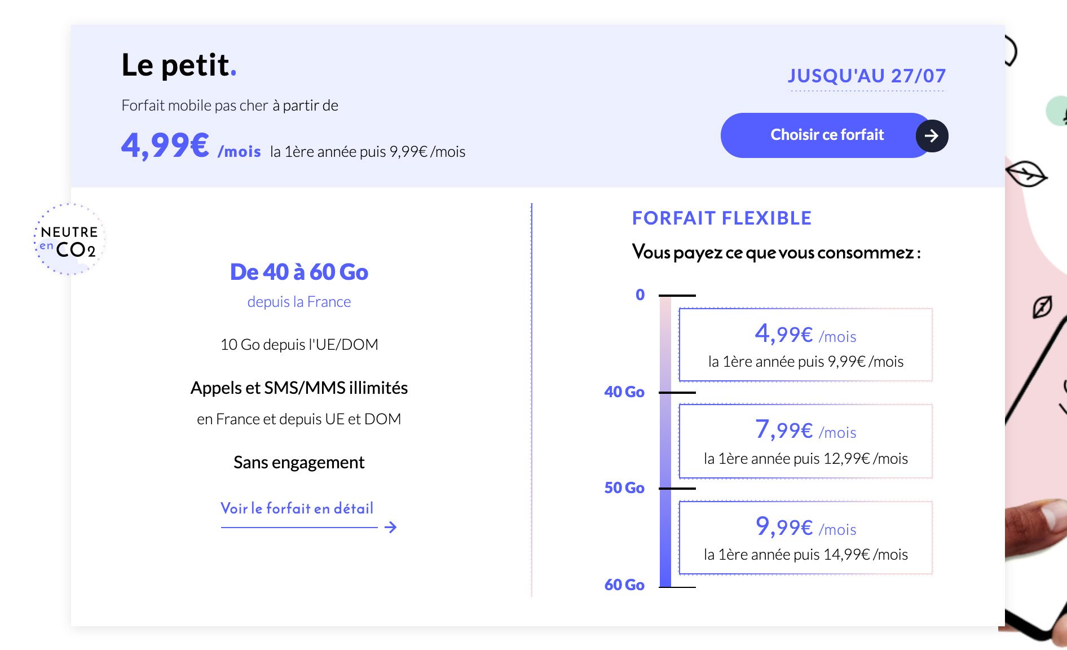
Task: Click the 60 Go marker on usage gauge
Action: click(x=624, y=585)
